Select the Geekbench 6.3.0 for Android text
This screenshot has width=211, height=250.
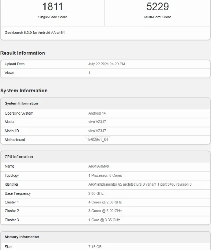coord(35,33)
